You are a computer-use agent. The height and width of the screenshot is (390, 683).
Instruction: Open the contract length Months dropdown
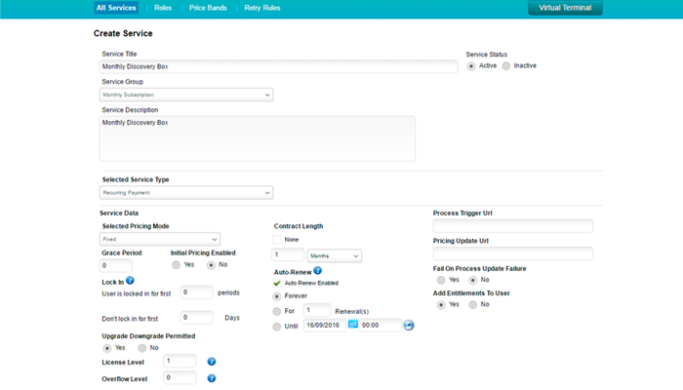pyautogui.click(x=335, y=255)
